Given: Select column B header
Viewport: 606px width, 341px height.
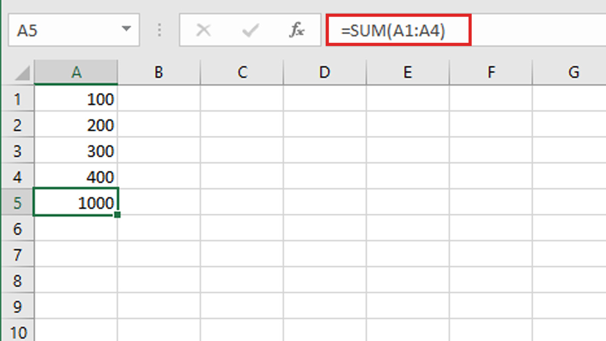Looking at the screenshot, I should pyautogui.click(x=159, y=73).
